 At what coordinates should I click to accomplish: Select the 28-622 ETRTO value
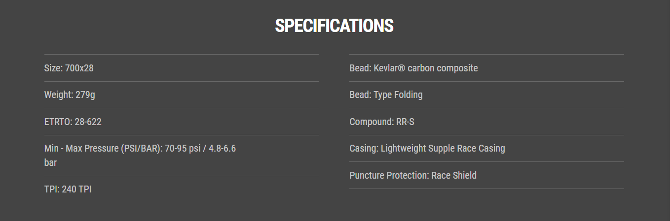click(x=88, y=122)
